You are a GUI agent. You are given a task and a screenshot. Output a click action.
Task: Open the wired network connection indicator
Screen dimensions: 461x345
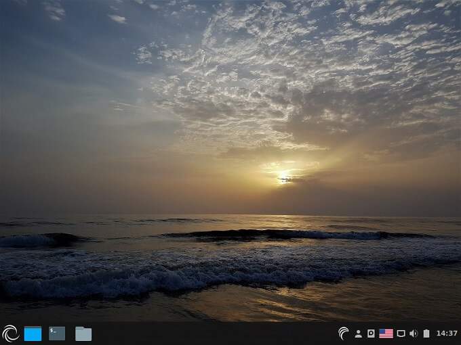point(401,333)
